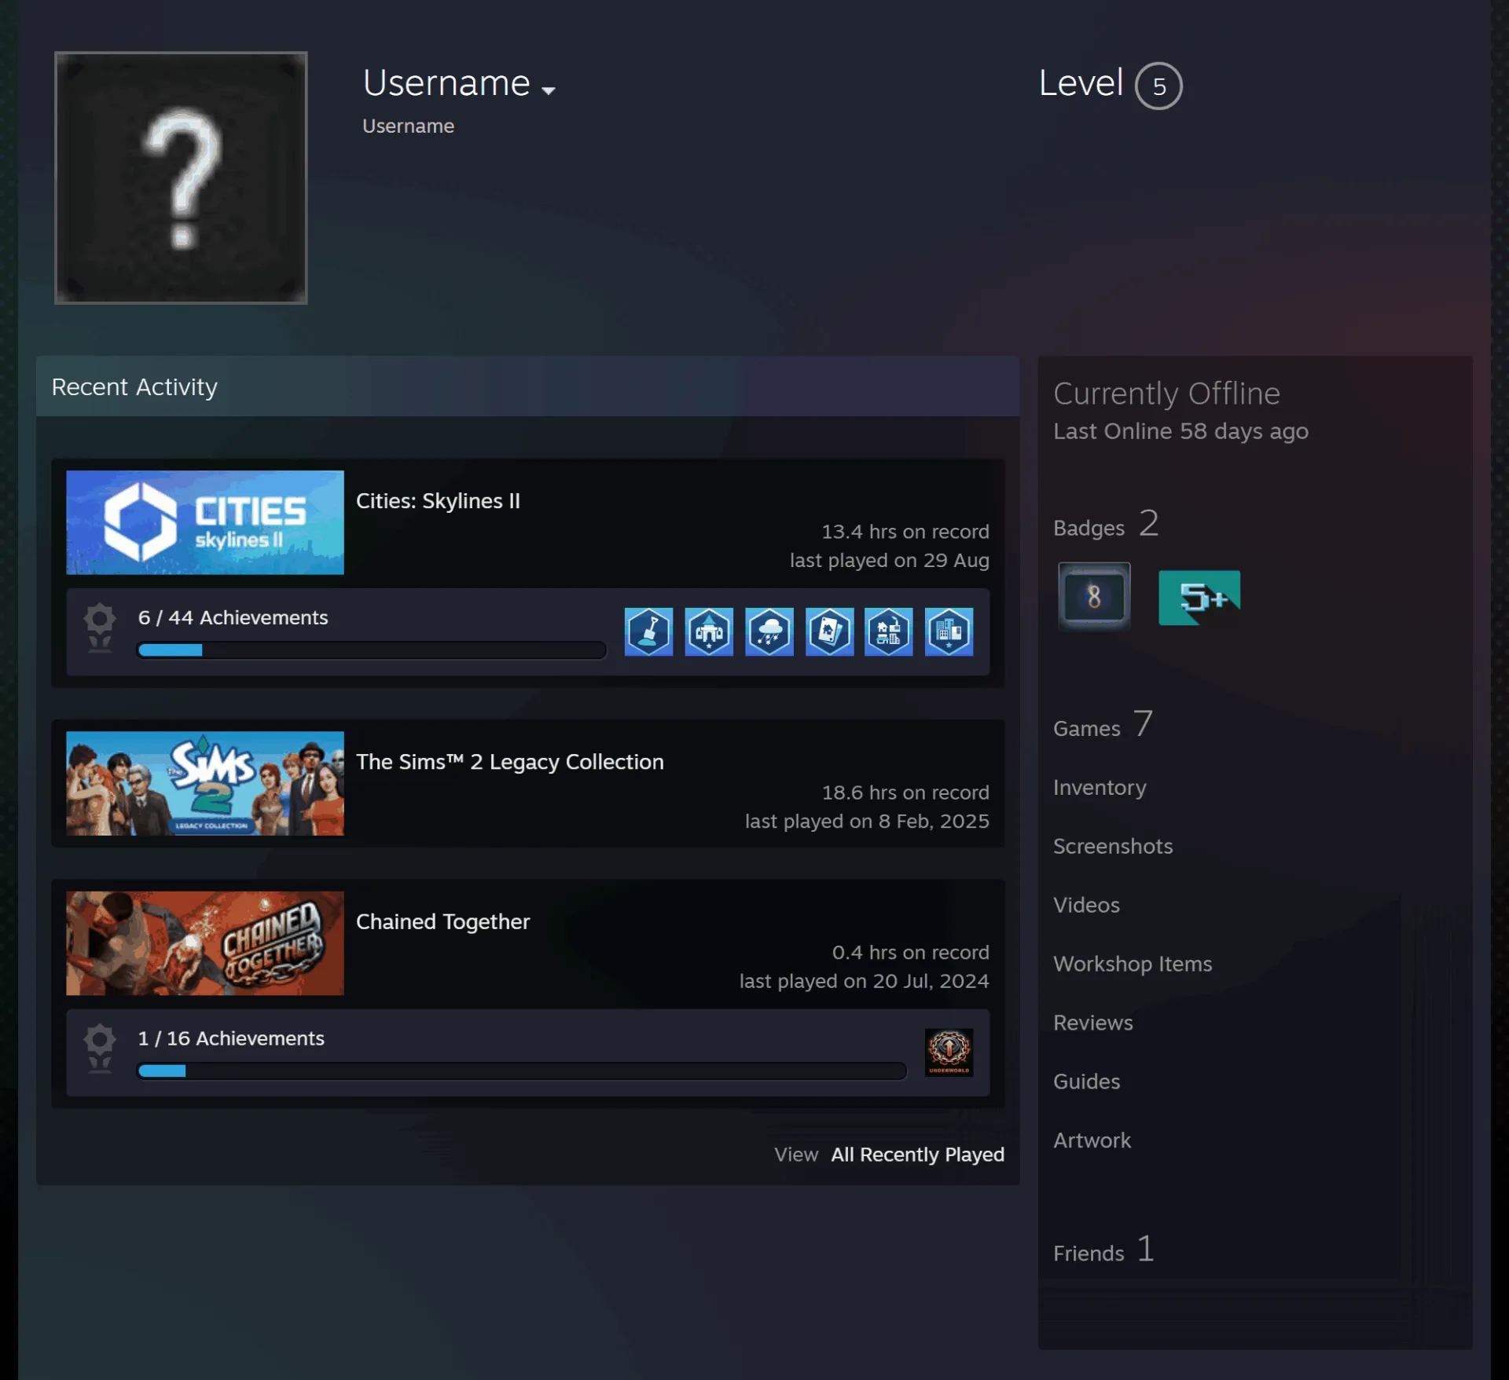Viewport: 1509px width, 1380px height.
Task: Open the profile avatar with the question mark
Action: pyautogui.click(x=181, y=178)
